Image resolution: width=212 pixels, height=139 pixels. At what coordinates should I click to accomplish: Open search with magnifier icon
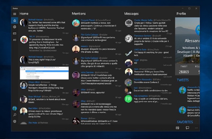(x=15, y=115)
